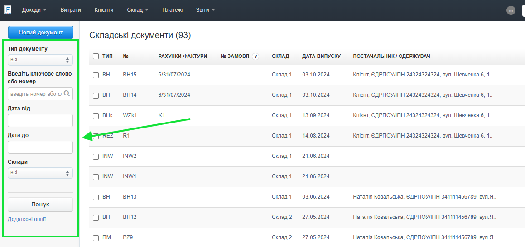Toggle the select-all checkbox in the table header
This screenshot has height=247, width=525.
click(x=96, y=57)
